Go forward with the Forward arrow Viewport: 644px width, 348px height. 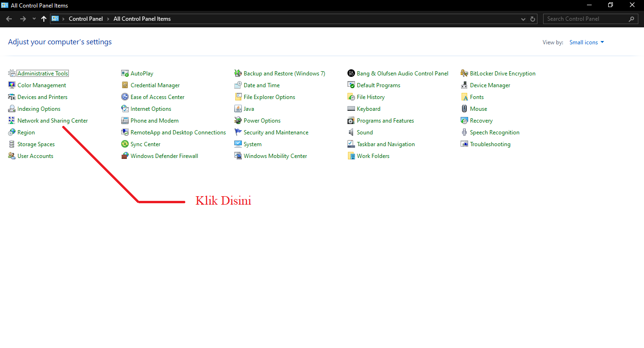point(23,19)
